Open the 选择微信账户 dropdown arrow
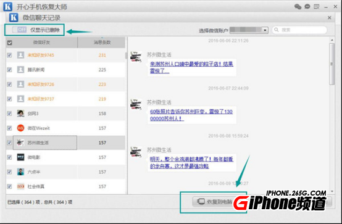The image size is (342, 224). (265, 30)
